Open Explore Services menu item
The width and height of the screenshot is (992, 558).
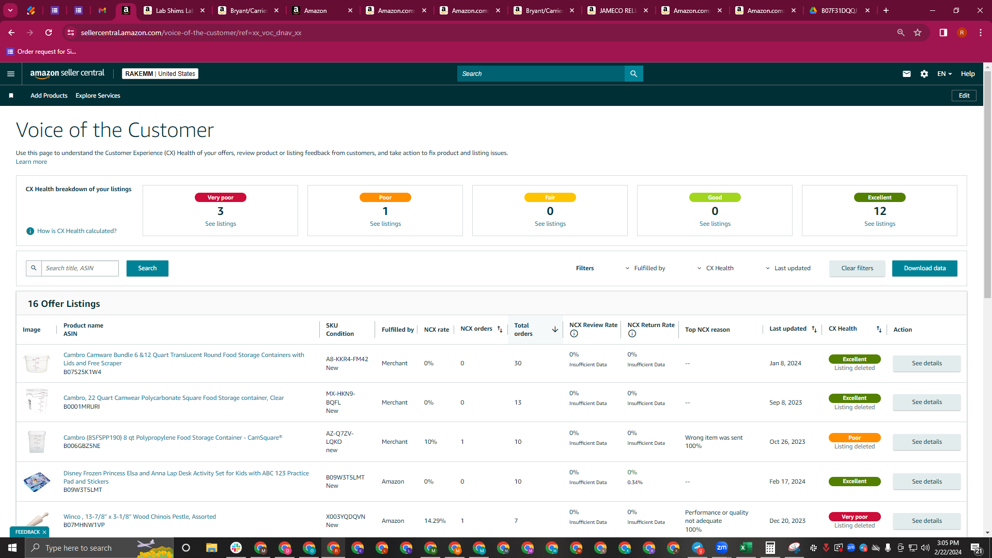coord(98,96)
